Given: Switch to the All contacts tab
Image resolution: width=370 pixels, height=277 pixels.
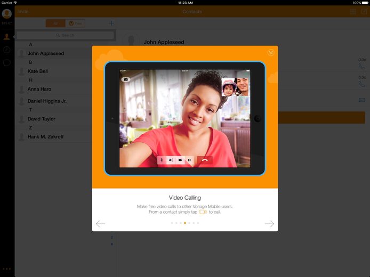Looking at the screenshot, I should coord(55,23).
